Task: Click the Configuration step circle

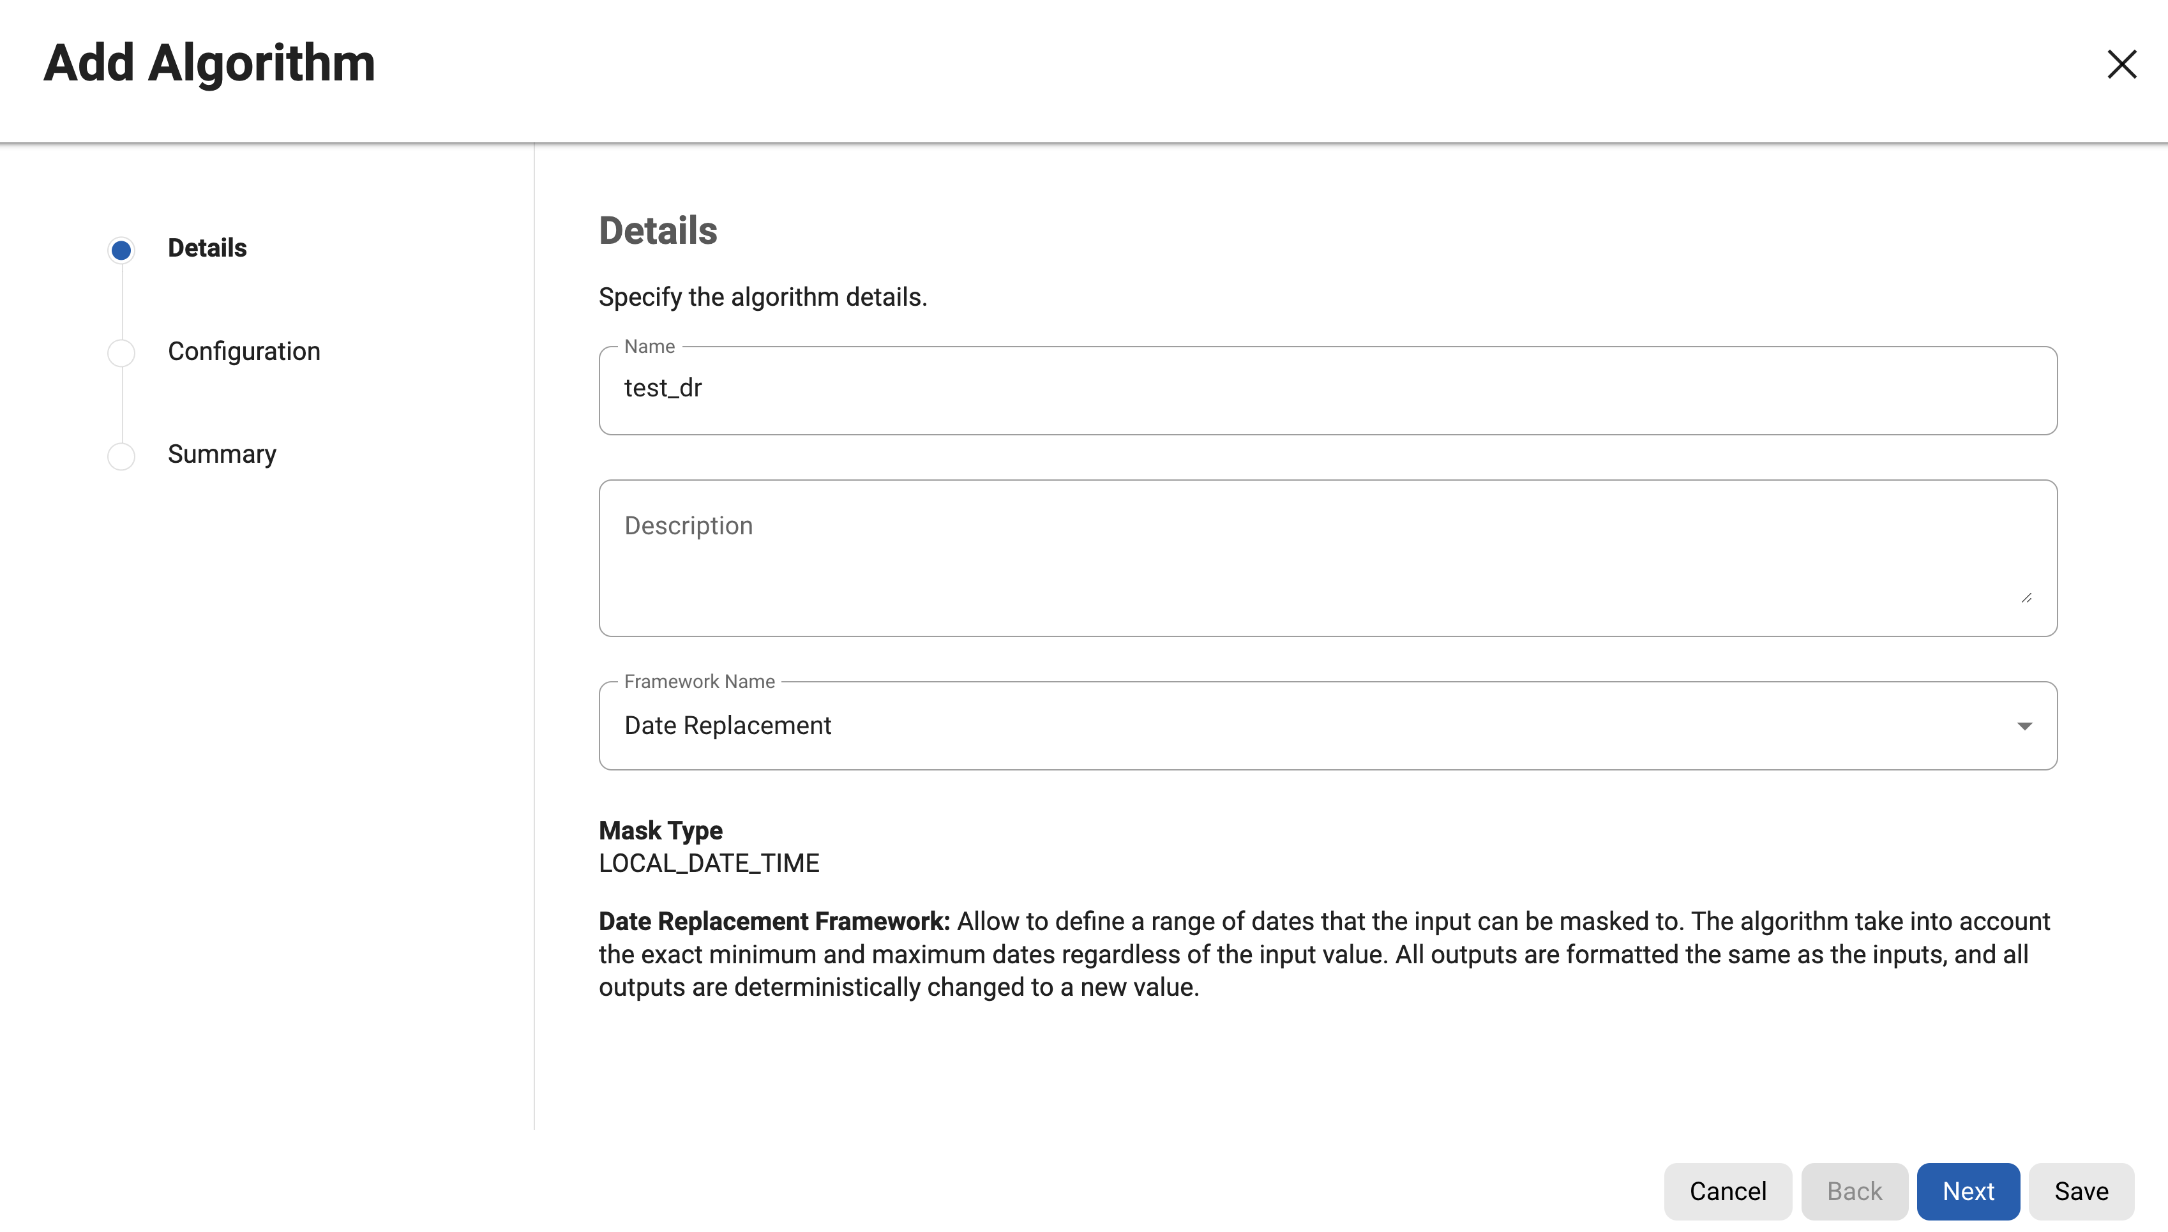Action: (121, 352)
